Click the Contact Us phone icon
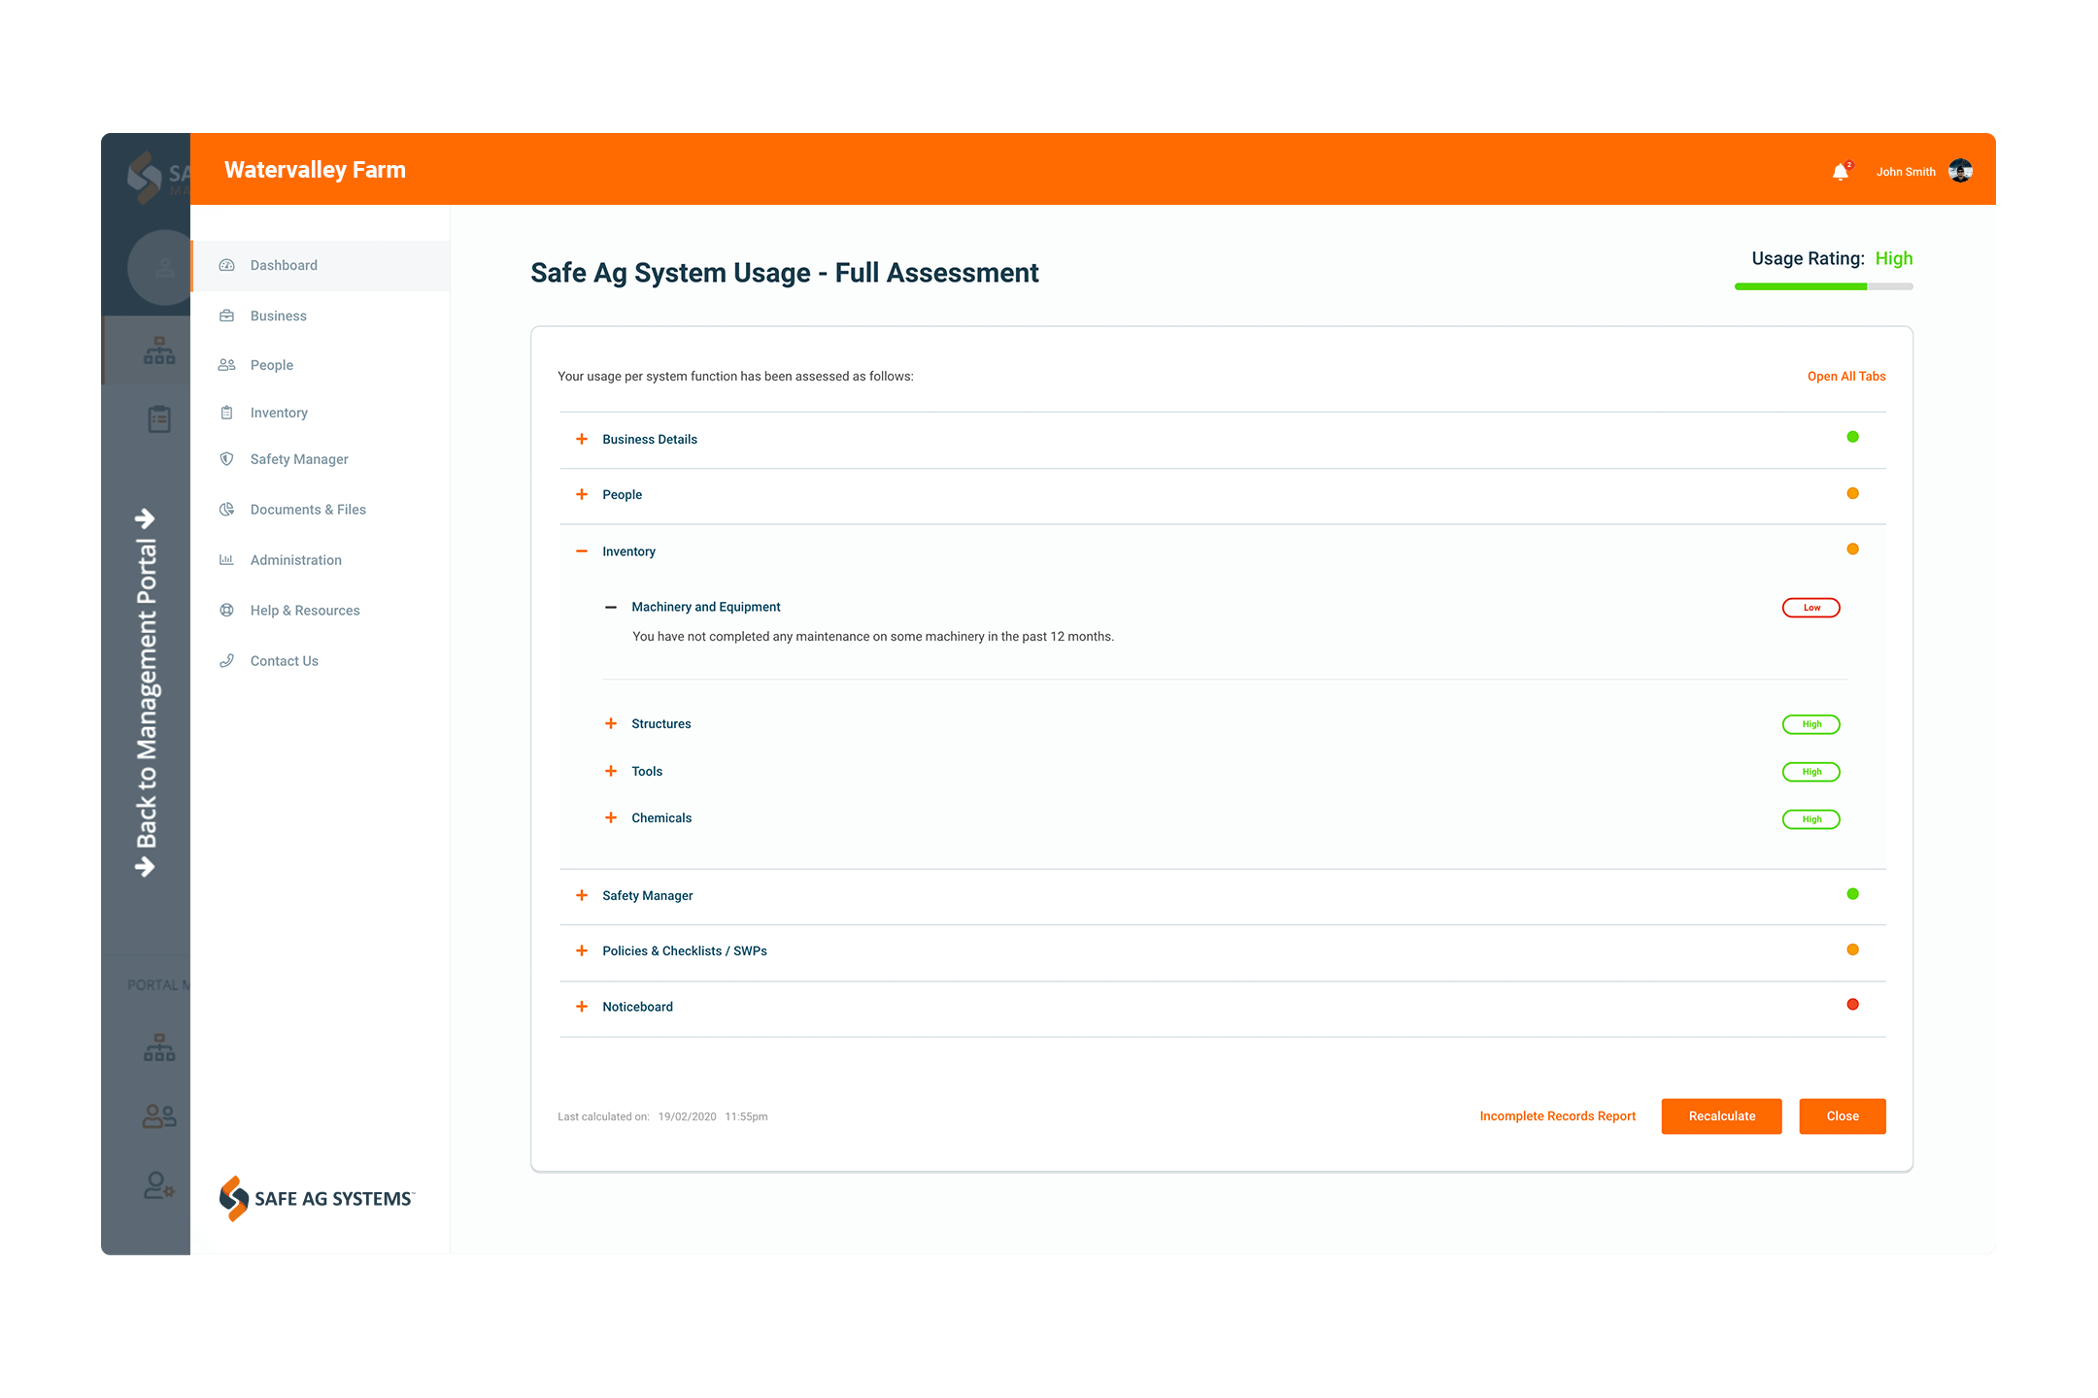 (227, 660)
